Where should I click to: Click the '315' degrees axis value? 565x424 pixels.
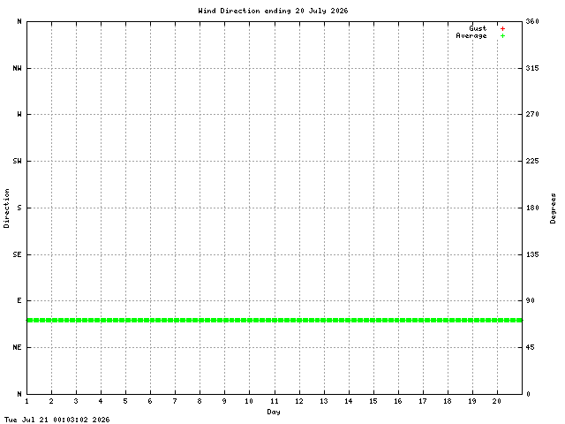click(532, 68)
